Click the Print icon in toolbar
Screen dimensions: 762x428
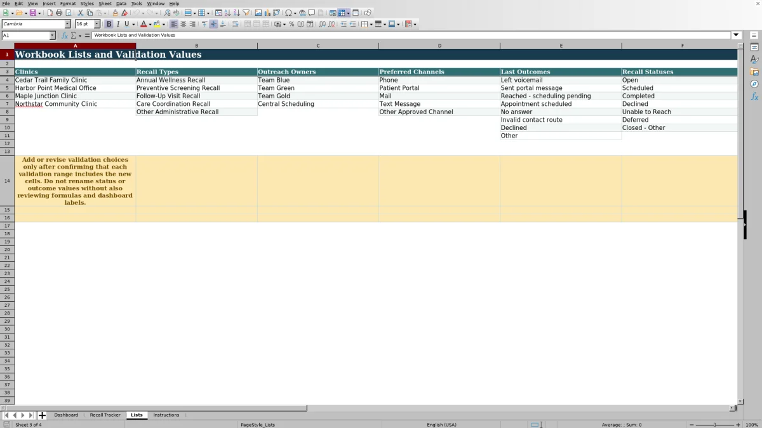point(59,13)
